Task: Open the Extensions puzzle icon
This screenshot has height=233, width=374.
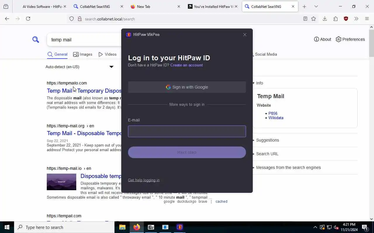Action: 335,19
